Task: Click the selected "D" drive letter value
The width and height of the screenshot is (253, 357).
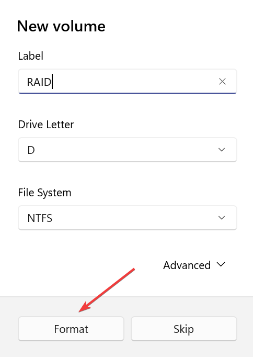Action: point(31,150)
